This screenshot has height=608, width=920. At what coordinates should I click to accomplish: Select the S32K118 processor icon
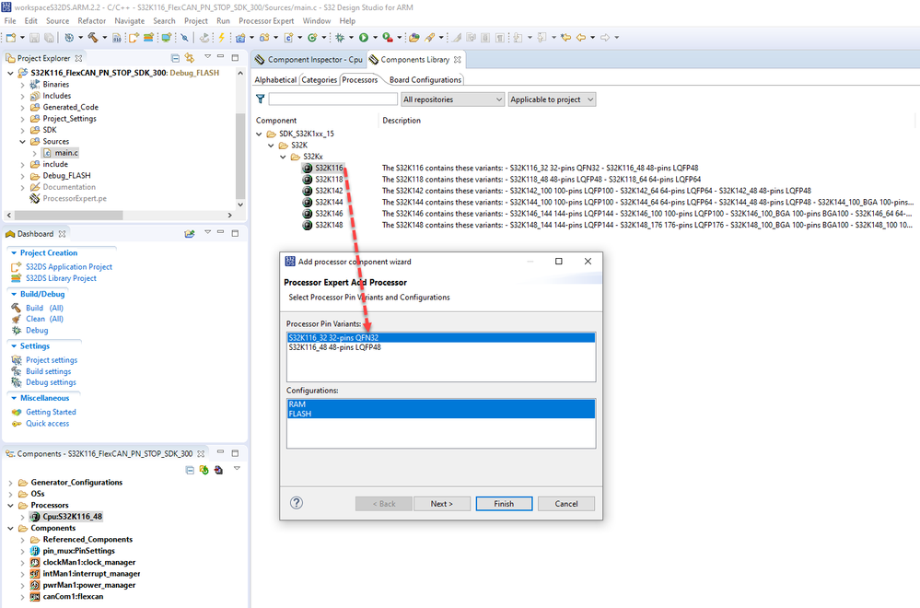pyautogui.click(x=307, y=180)
